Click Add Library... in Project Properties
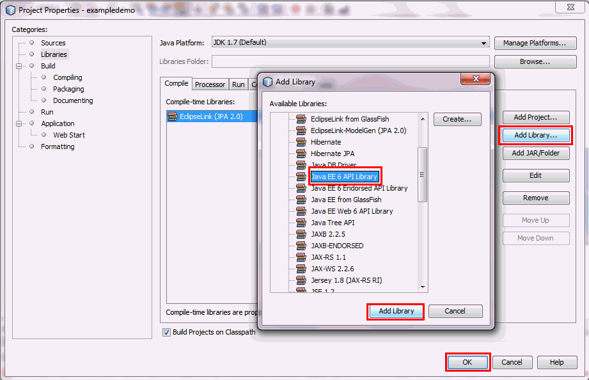 click(x=536, y=136)
